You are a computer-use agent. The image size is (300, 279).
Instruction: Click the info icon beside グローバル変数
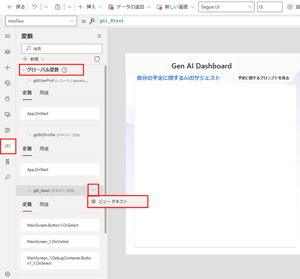tap(65, 70)
